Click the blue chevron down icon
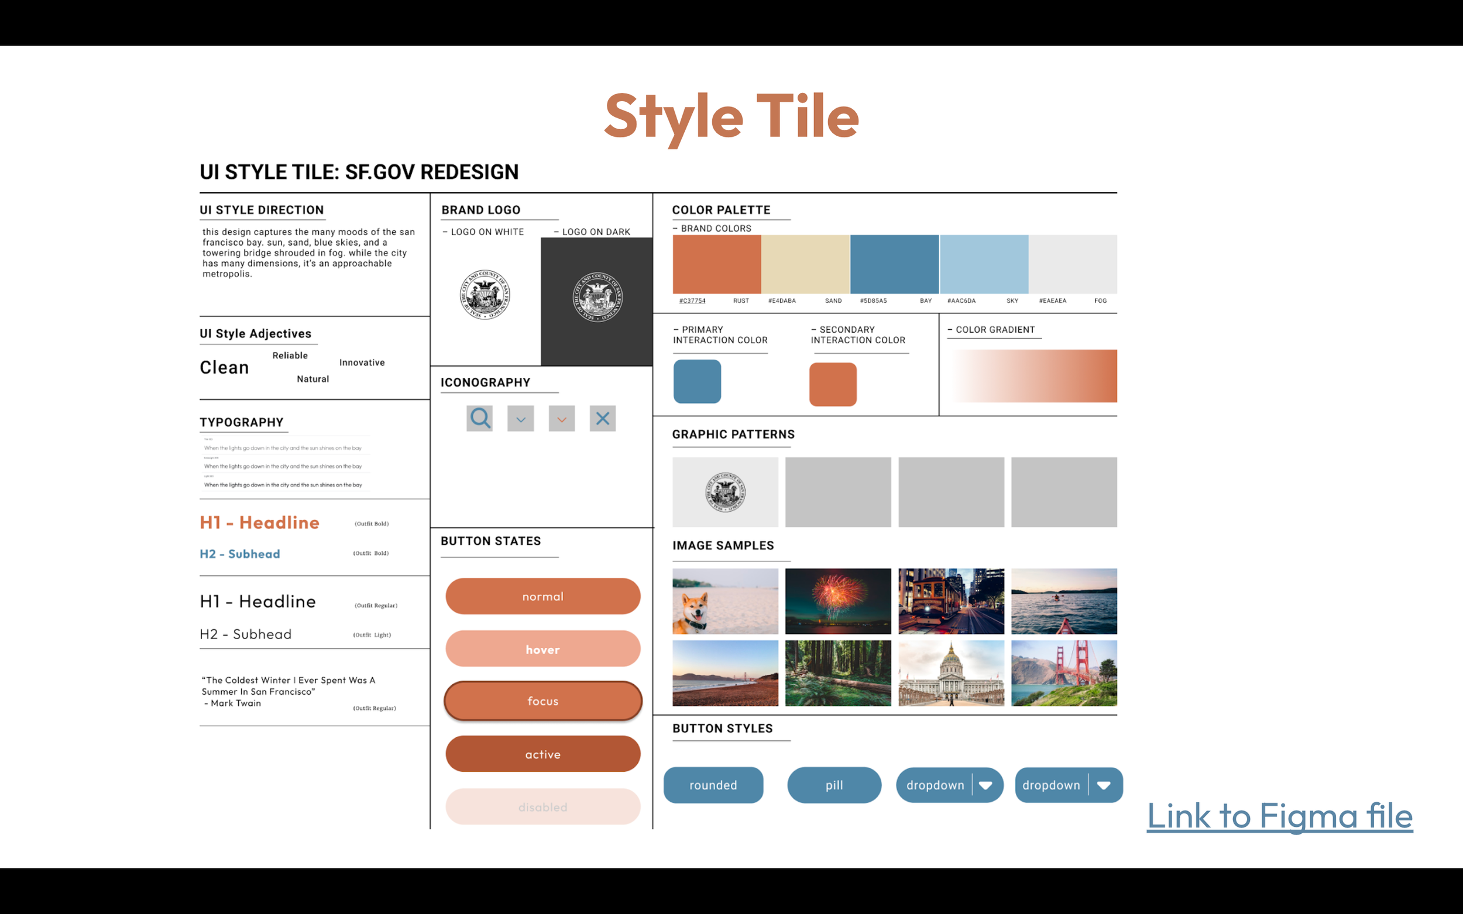Screen dimensions: 1463x914 pyautogui.click(x=521, y=418)
